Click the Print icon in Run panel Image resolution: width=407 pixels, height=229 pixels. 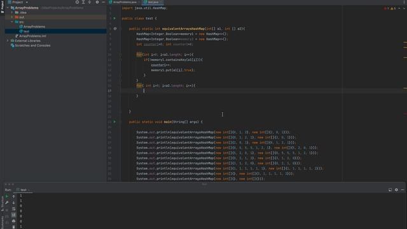click(13, 221)
